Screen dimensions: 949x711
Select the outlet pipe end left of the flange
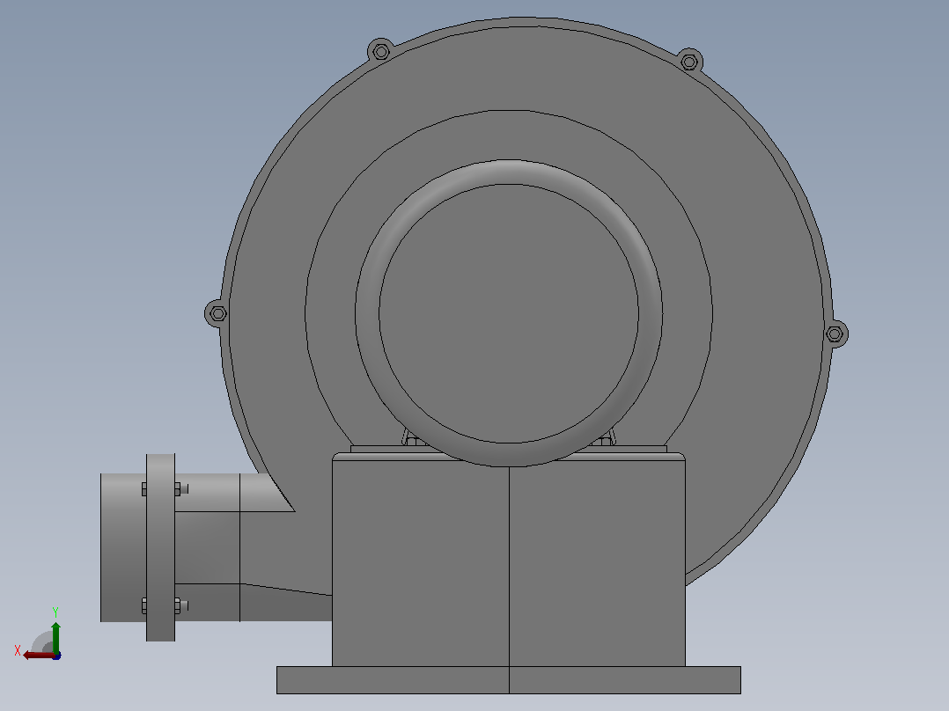[x=123, y=547]
